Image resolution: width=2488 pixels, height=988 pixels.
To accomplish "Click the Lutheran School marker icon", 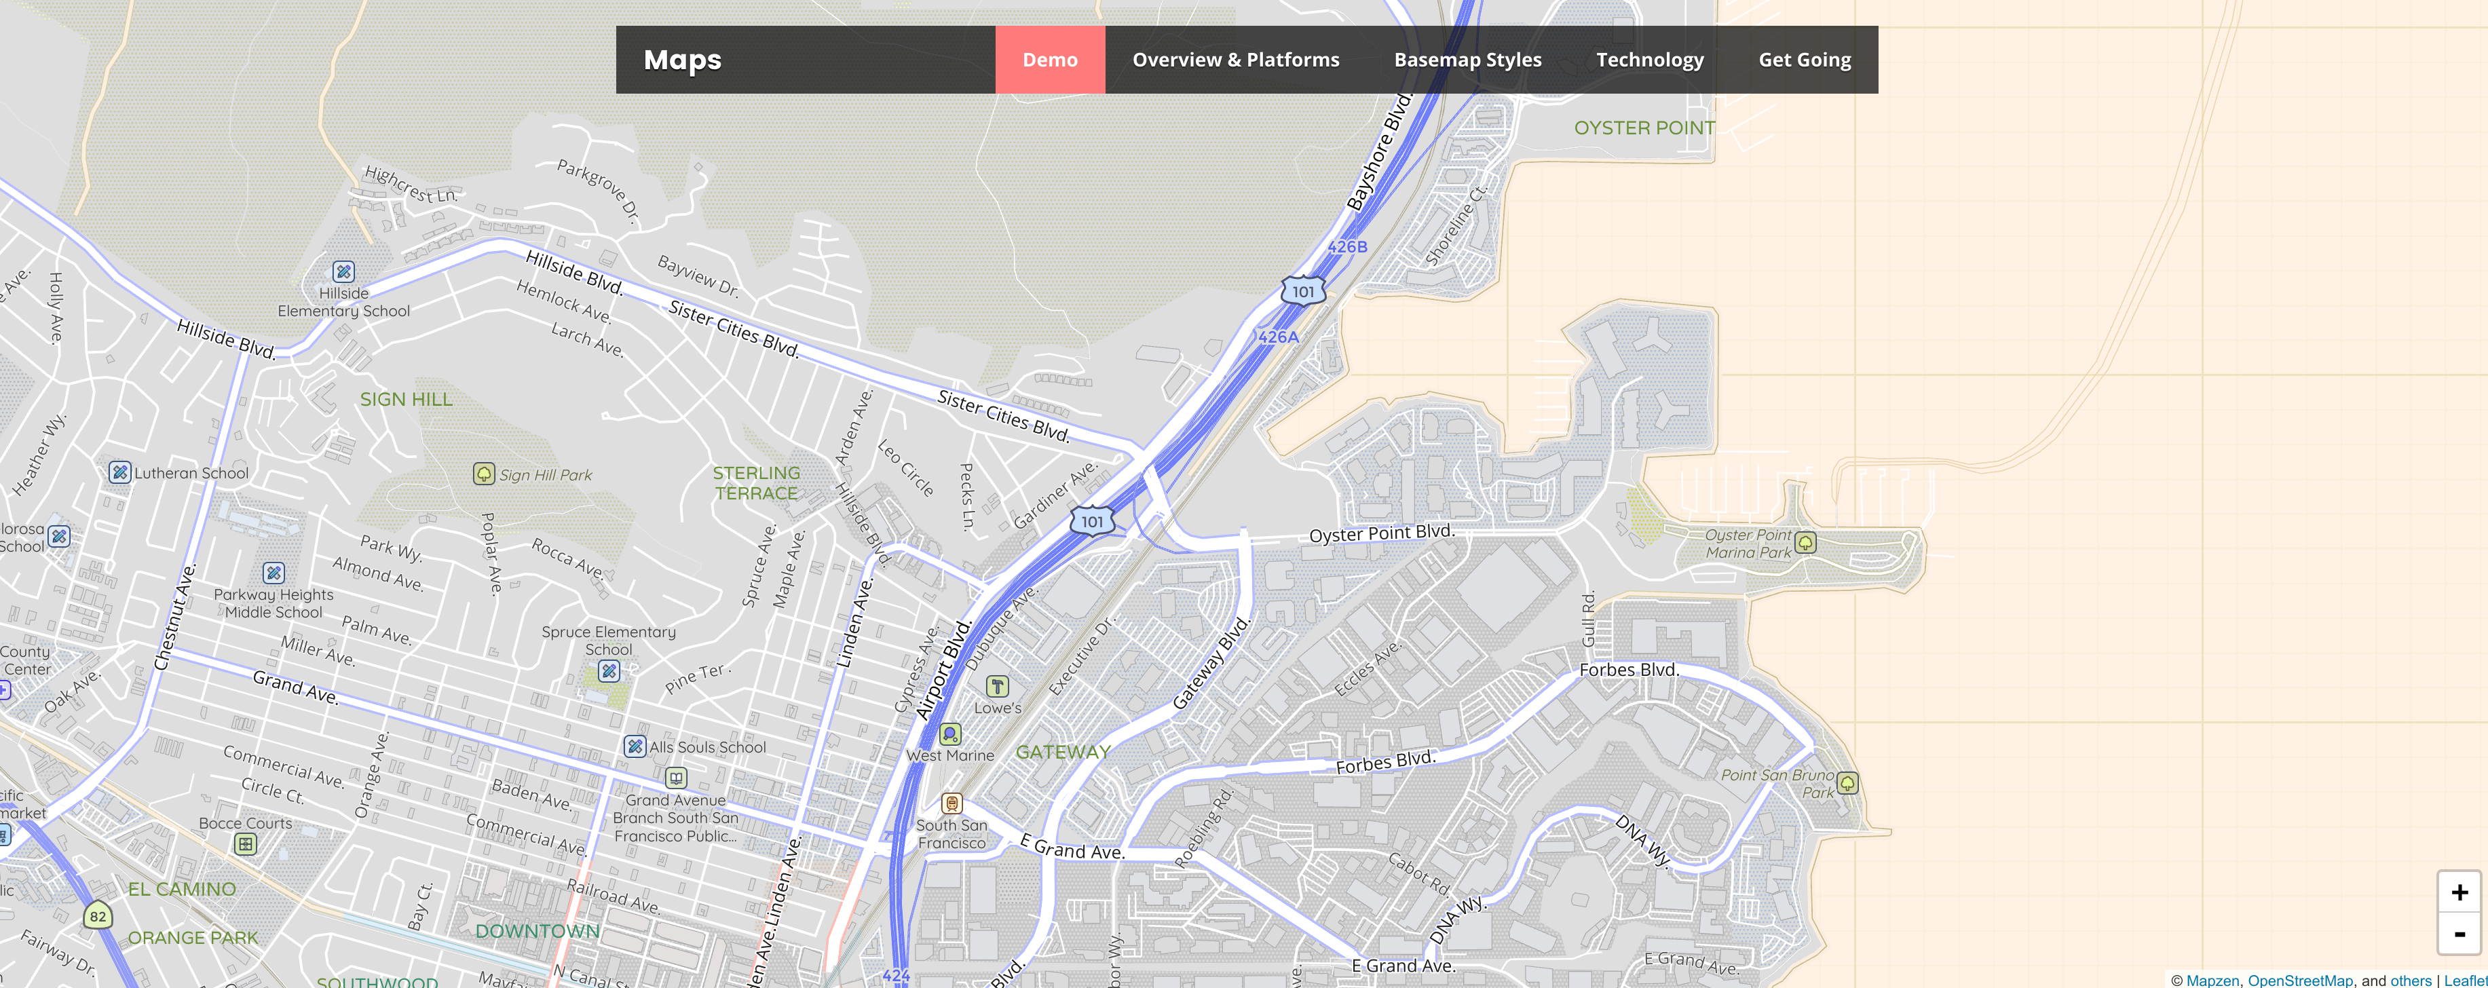I will tap(119, 472).
